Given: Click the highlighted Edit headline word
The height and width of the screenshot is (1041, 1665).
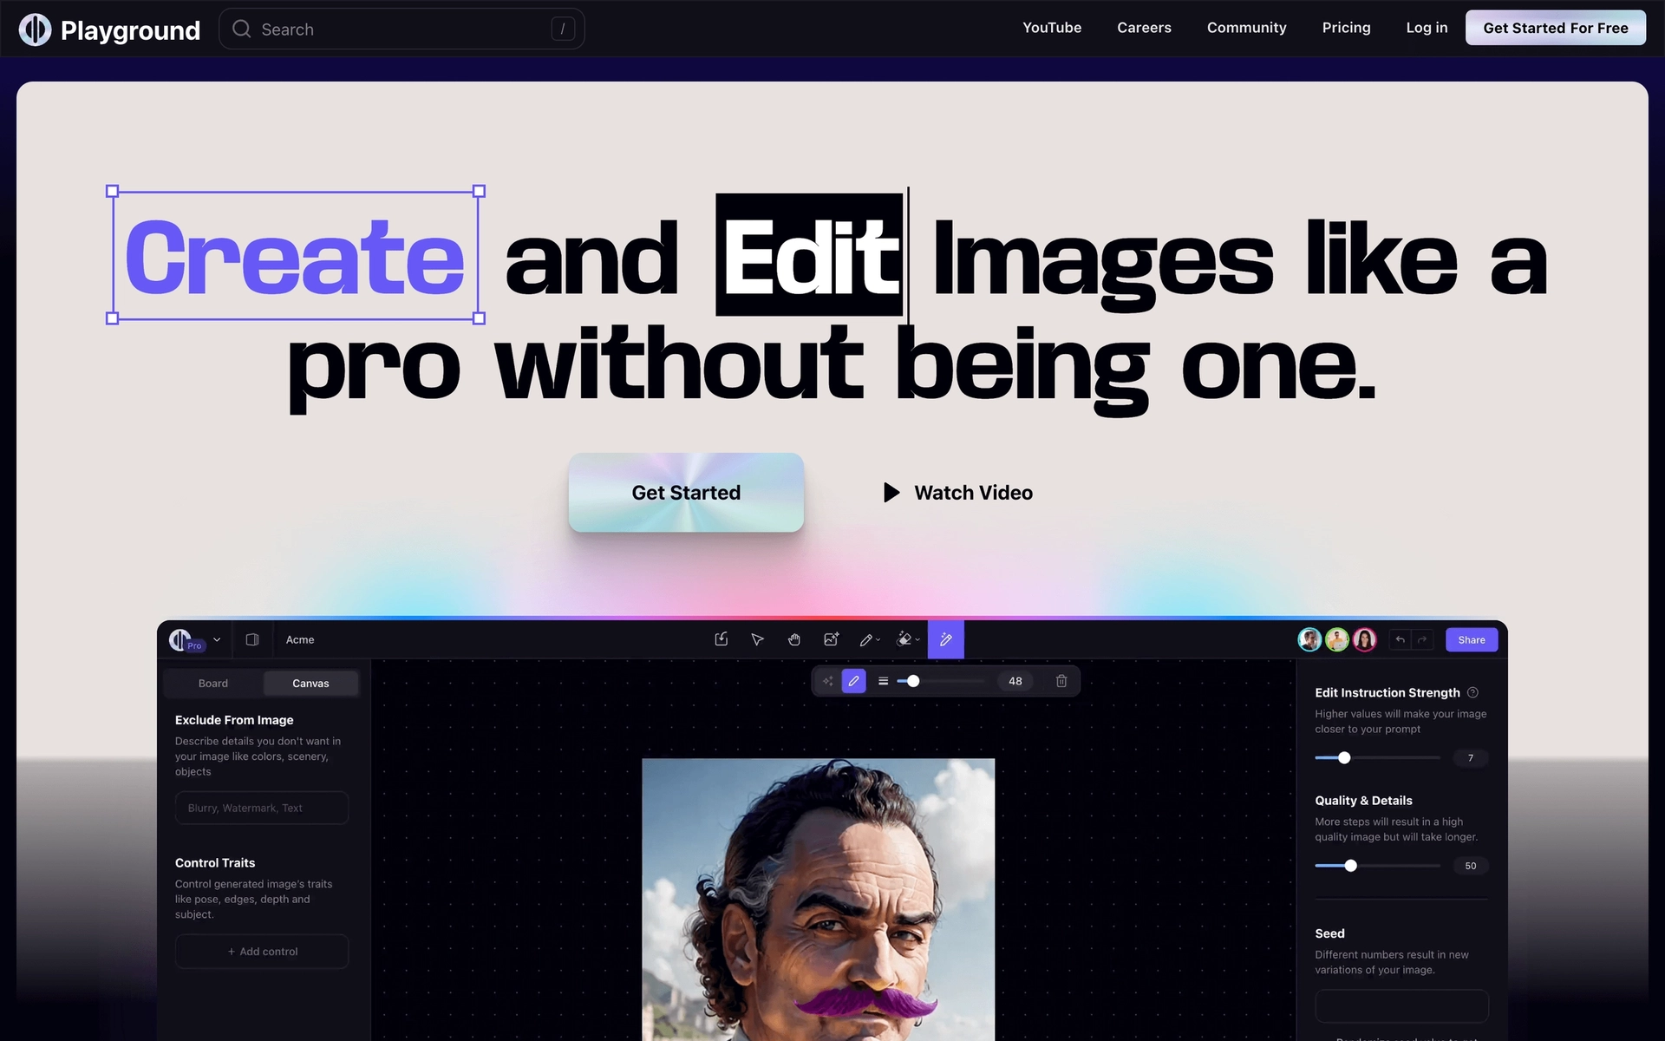Looking at the screenshot, I should [x=810, y=255].
